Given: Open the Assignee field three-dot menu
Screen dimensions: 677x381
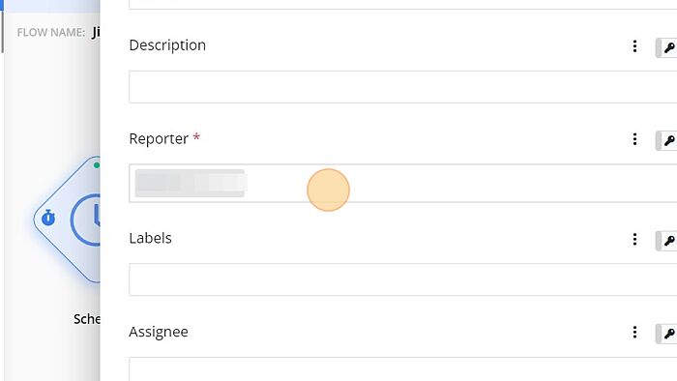Looking at the screenshot, I should (x=634, y=332).
